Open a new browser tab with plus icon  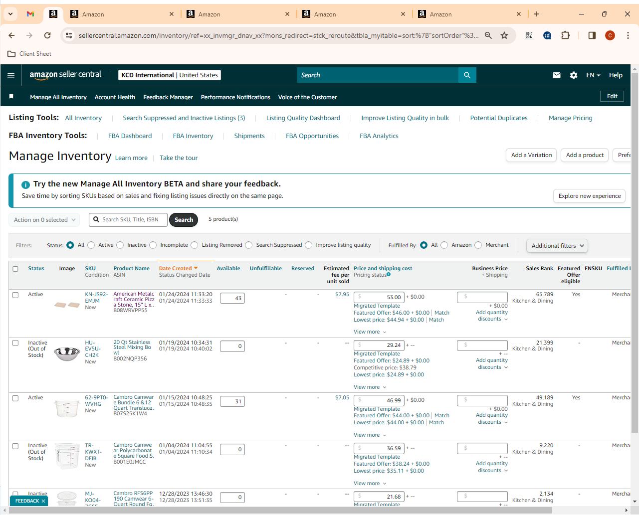point(537,14)
